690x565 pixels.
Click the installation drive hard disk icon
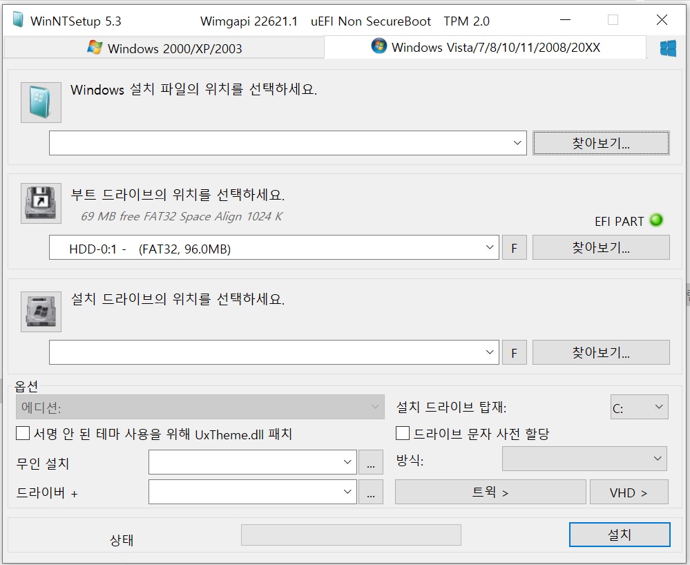tap(41, 312)
